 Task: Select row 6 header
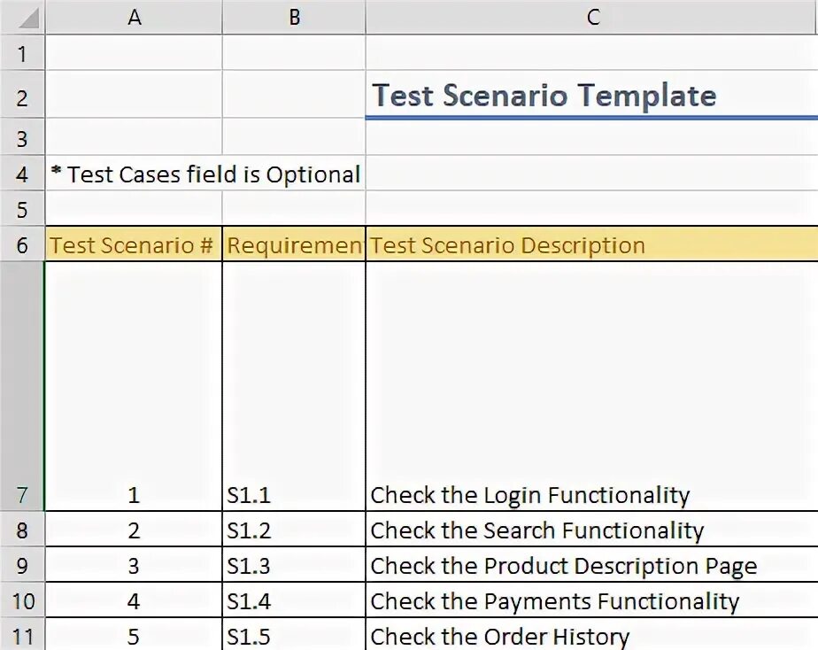click(x=22, y=245)
